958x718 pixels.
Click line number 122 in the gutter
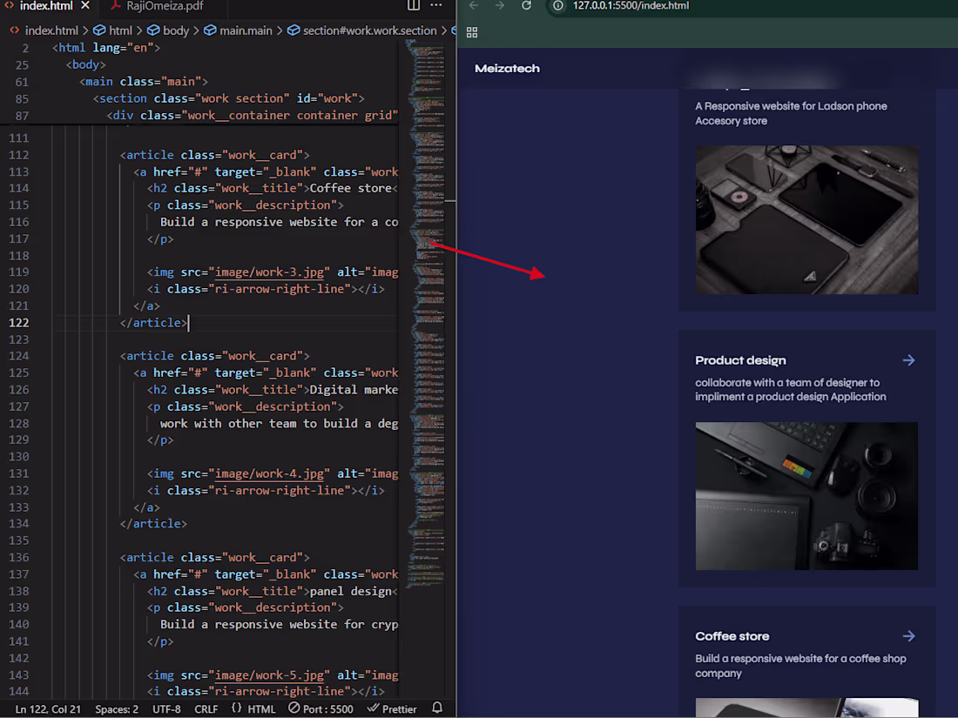[x=18, y=322]
